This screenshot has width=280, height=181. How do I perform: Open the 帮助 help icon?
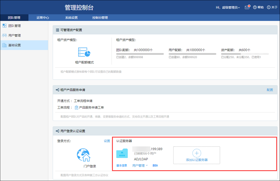click(x=255, y=7)
